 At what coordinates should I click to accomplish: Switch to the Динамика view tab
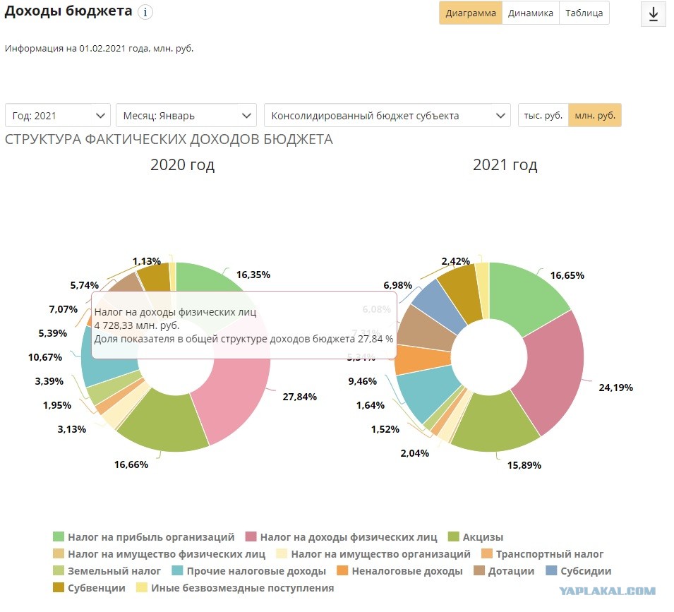531,13
